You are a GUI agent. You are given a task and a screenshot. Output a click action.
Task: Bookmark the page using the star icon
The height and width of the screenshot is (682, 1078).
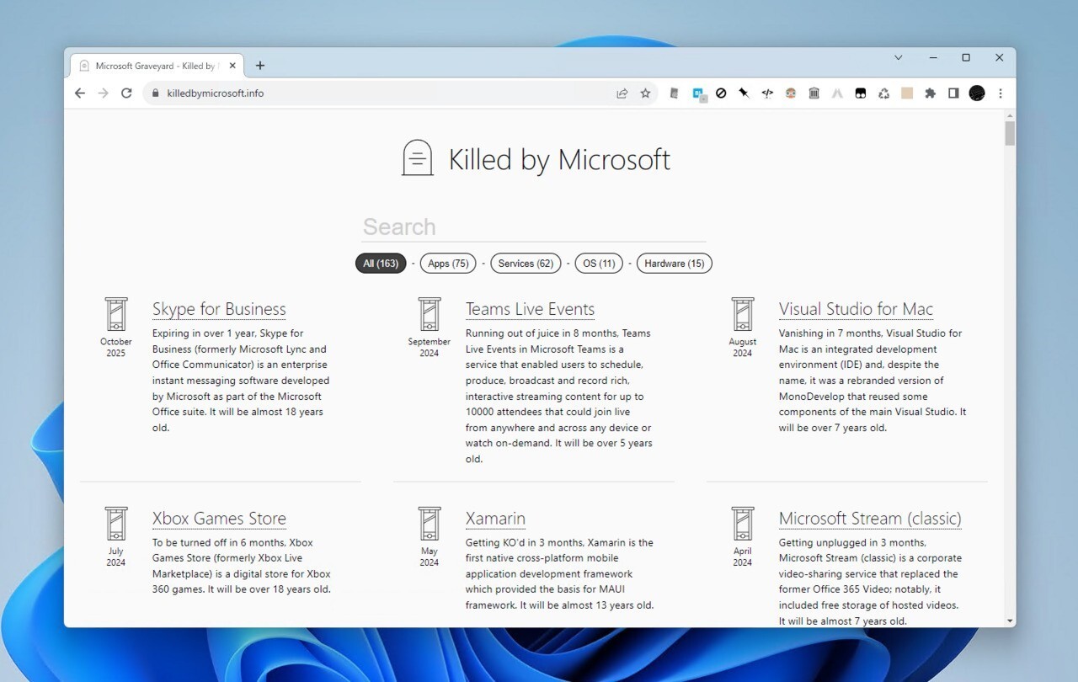645,93
